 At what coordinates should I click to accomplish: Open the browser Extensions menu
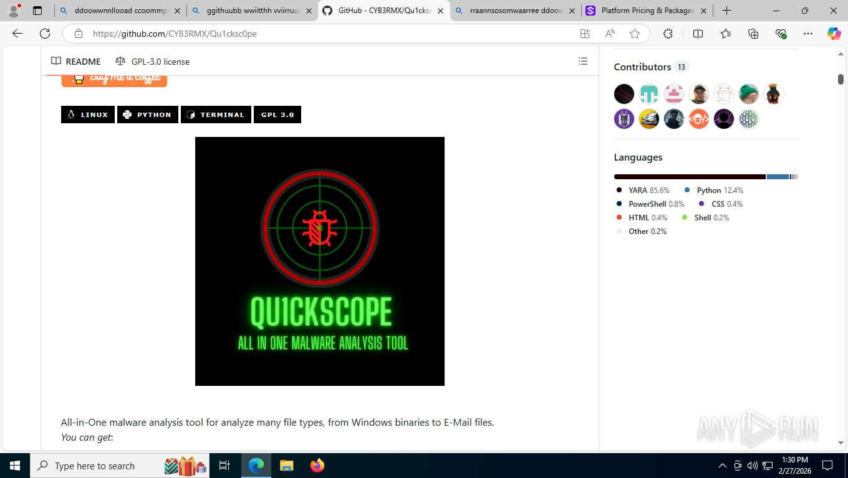(x=668, y=34)
